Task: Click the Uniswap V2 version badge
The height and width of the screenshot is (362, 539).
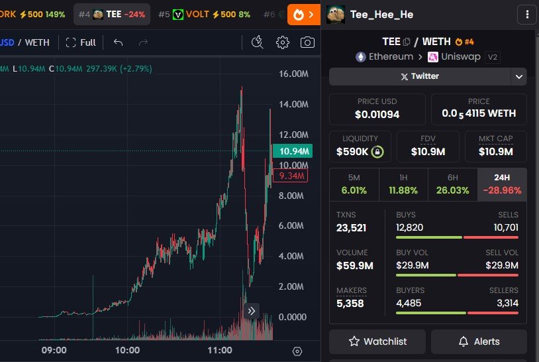Action: point(492,57)
